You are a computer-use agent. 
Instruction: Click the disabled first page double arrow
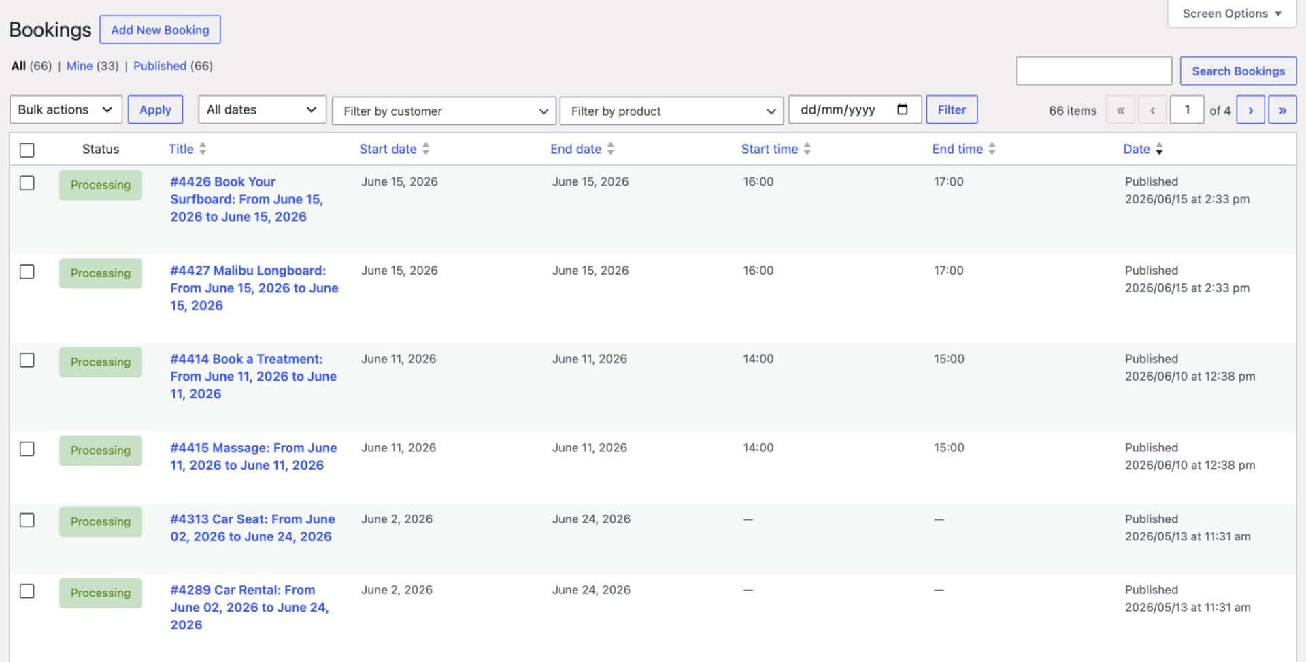click(1120, 110)
